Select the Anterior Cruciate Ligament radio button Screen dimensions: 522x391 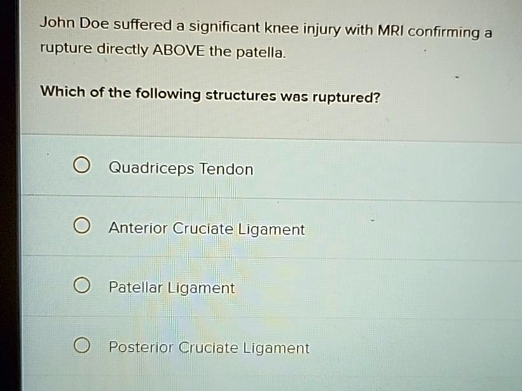click(x=81, y=224)
